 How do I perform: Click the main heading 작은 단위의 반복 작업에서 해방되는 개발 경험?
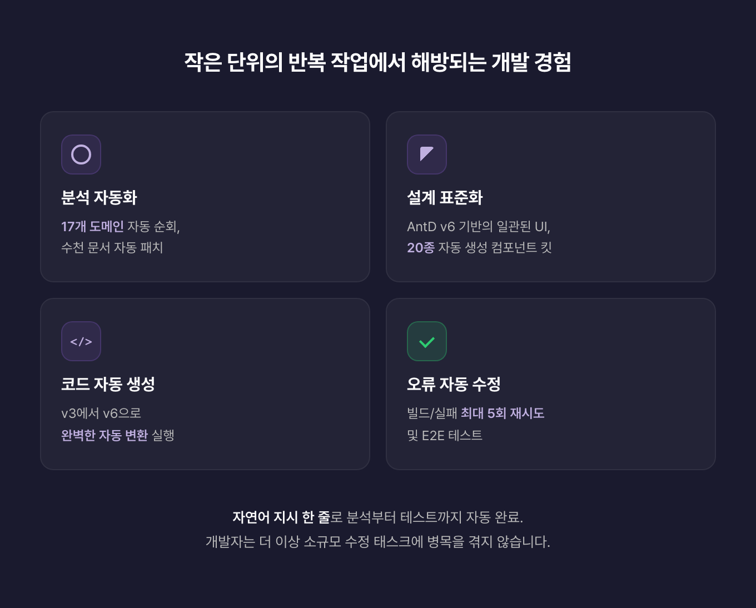(378, 62)
